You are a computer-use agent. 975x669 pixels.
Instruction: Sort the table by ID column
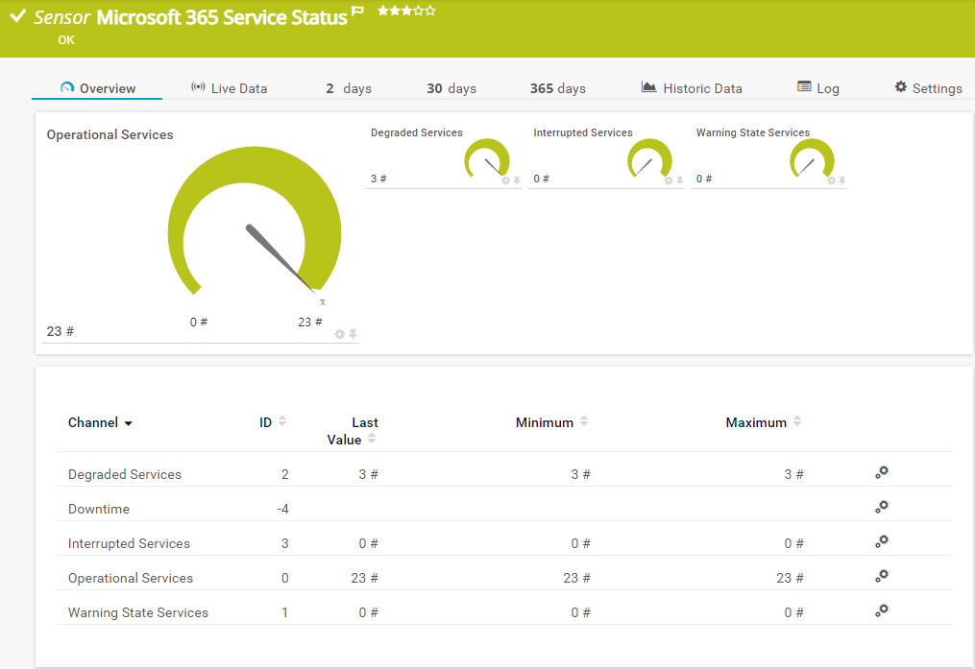(273, 419)
